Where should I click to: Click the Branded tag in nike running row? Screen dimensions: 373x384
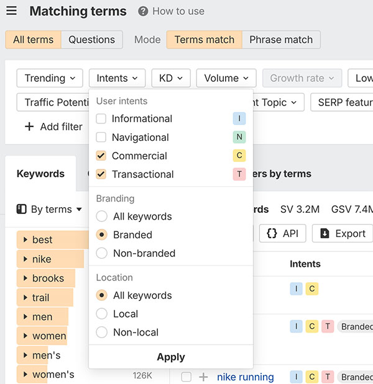356,377
